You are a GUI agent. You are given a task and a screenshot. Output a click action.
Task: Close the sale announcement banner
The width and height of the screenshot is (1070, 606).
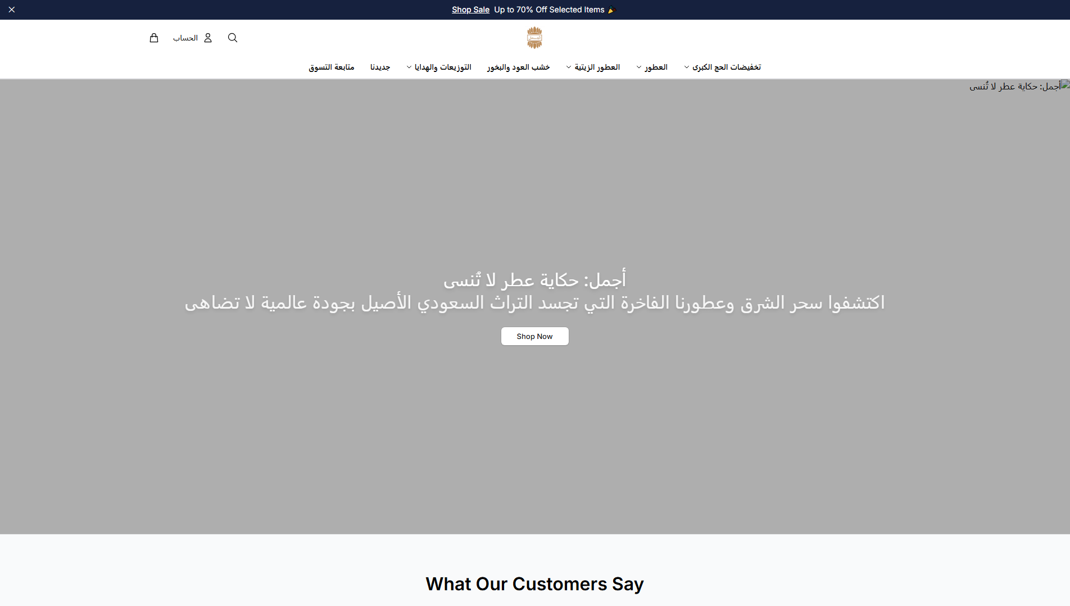[x=12, y=10]
